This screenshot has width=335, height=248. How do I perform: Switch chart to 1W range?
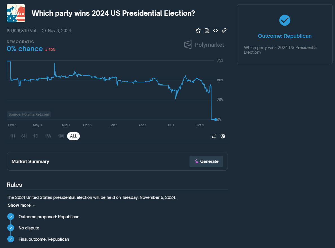[x=48, y=136]
